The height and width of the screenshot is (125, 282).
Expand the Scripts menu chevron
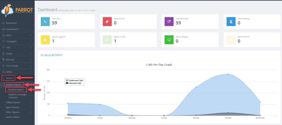coord(31,53)
